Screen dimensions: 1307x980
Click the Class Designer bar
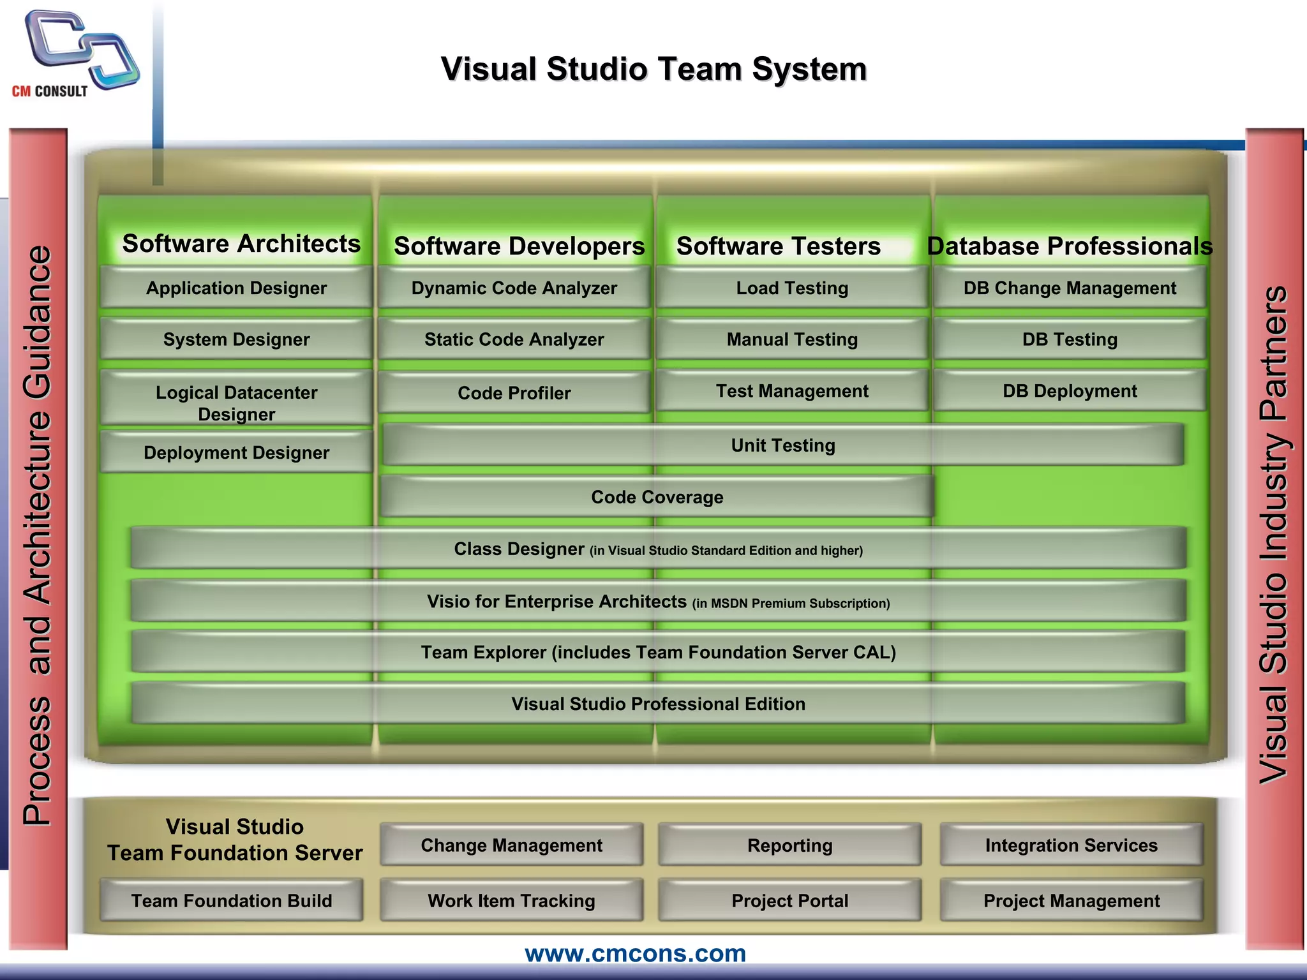click(x=658, y=548)
